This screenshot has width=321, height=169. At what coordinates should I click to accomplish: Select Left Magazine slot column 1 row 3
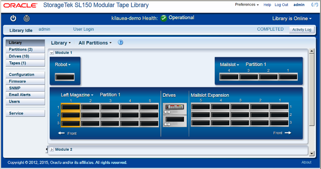point(70,124)
